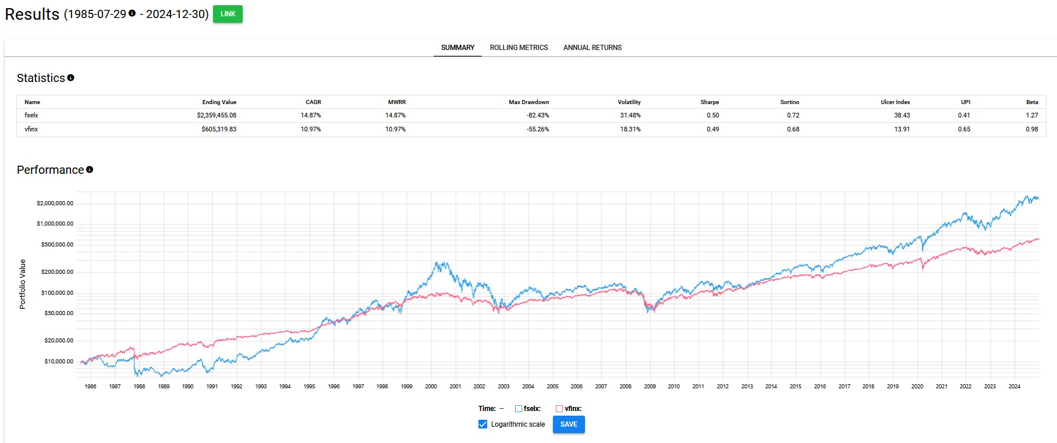This screenshot has height=443, width=1057.
Task: Select the vfinx row name
Action: point(31,129)
